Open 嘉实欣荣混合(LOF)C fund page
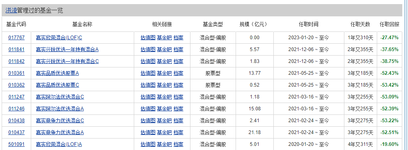The image size is (408, 150). [59, 38]
